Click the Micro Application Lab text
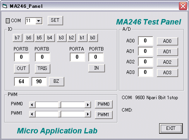The image size is (189, 140). [x=57, y=131]
